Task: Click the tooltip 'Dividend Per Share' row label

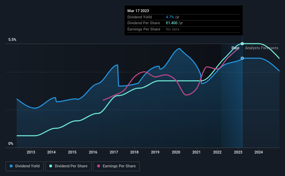Action: [x=144, y=23]
